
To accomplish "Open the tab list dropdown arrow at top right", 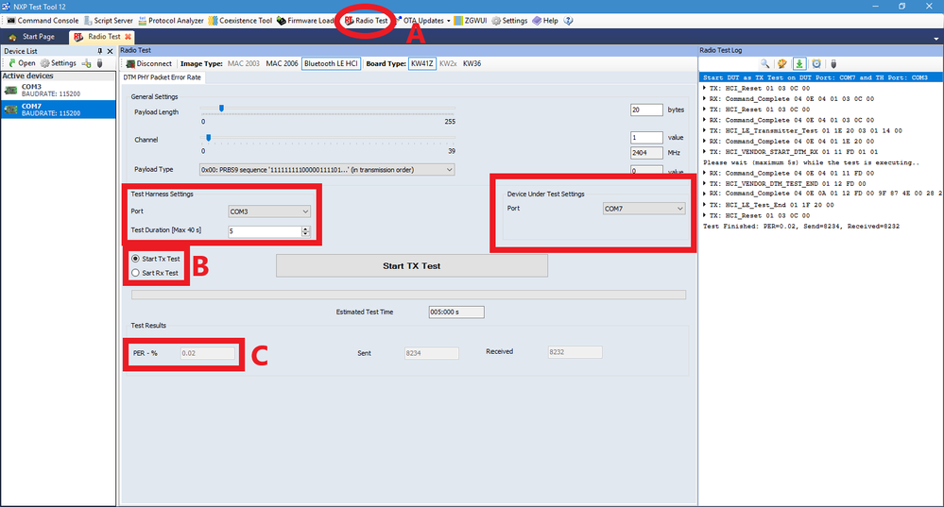I will click(936, 39).
